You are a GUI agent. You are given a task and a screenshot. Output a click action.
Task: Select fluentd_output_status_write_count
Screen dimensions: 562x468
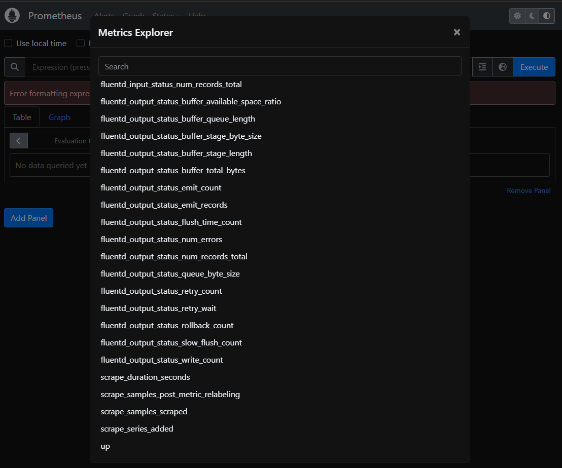[x=162, y=360]
